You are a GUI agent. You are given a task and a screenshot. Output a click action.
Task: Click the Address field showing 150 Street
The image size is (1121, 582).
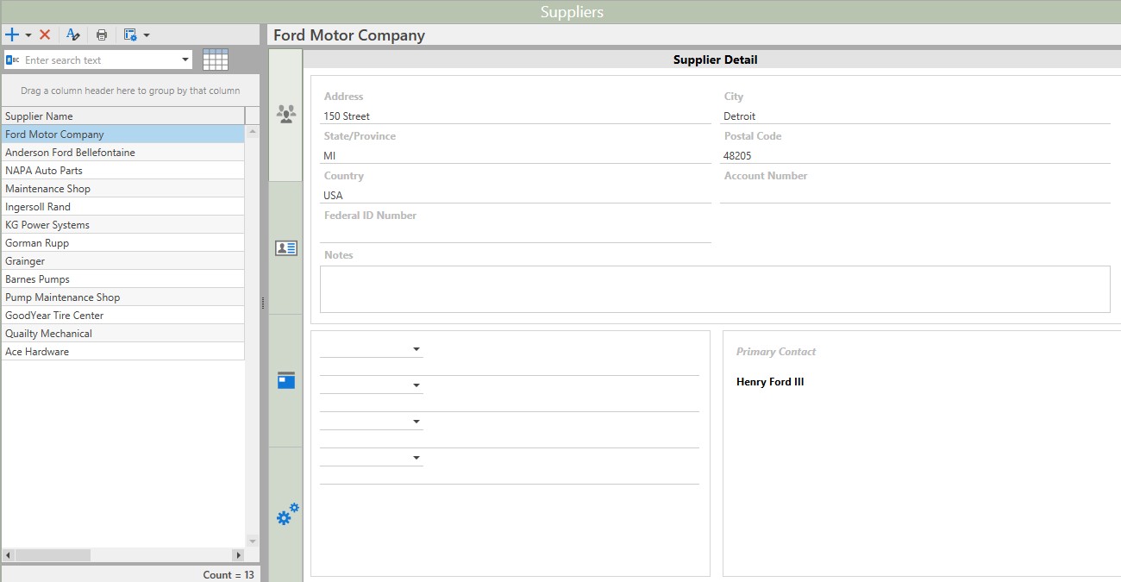tap(516, 116)
